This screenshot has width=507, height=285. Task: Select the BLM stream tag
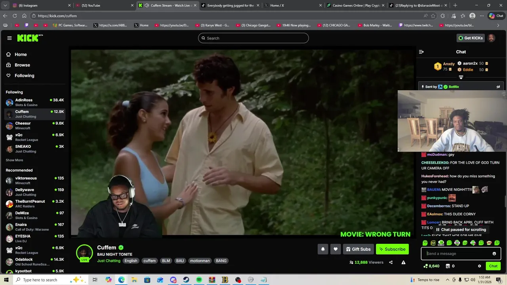pos(166,261)
